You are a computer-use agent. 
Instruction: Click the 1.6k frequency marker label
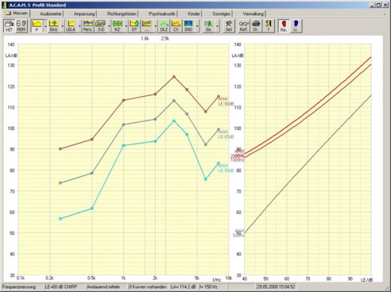[145, 39]
